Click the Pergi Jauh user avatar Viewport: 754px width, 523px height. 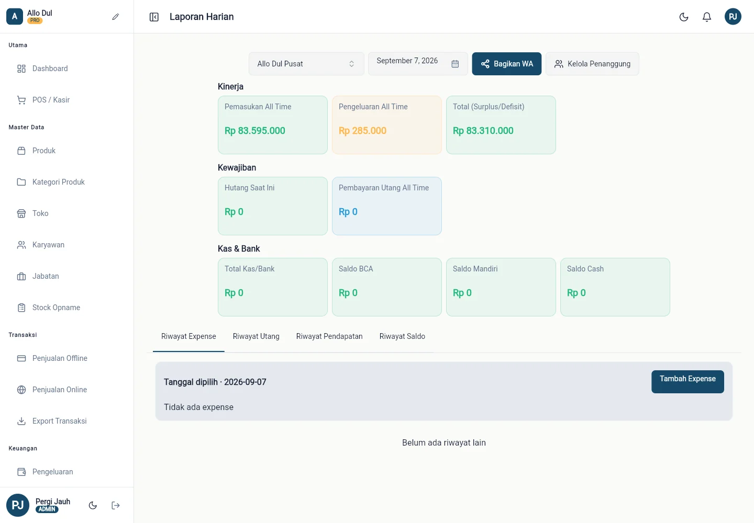[18, 505]
